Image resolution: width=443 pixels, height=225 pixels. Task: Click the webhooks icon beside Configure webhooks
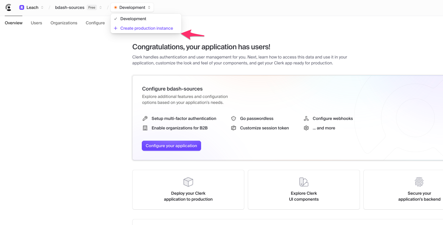tap(306, 118)
